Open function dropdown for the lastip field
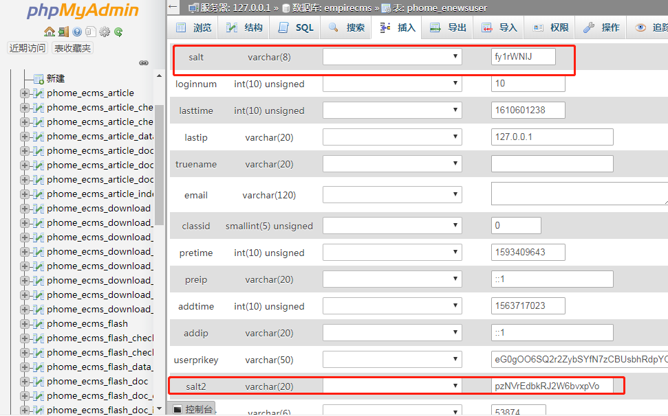The image size is (668, 416). click(392, 137)
